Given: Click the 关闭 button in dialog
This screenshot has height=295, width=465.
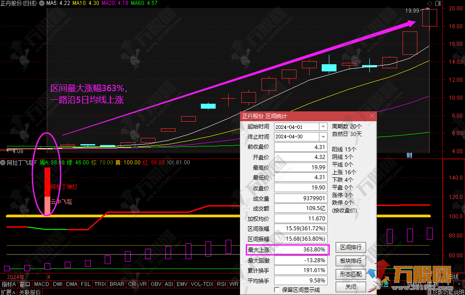Looking at the screenshot, I should pos(351,287).
